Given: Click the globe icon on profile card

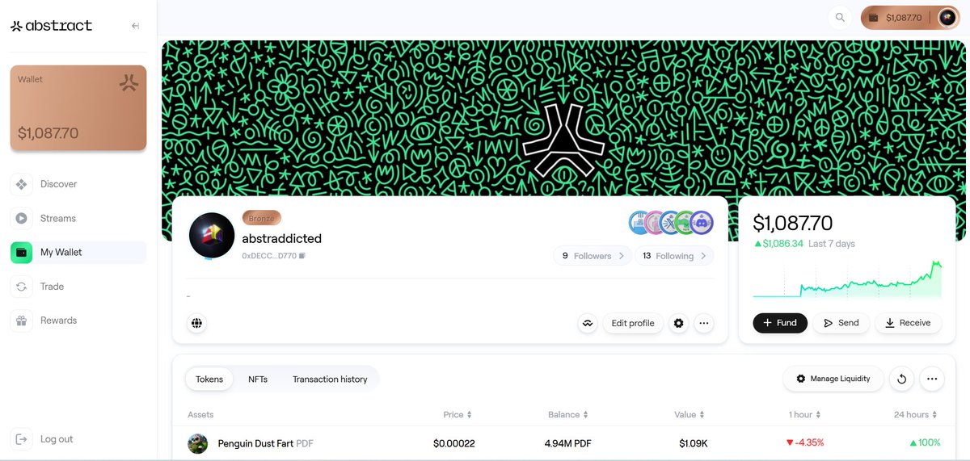Looking at the screenshot, I should click(x=196, y=323).
